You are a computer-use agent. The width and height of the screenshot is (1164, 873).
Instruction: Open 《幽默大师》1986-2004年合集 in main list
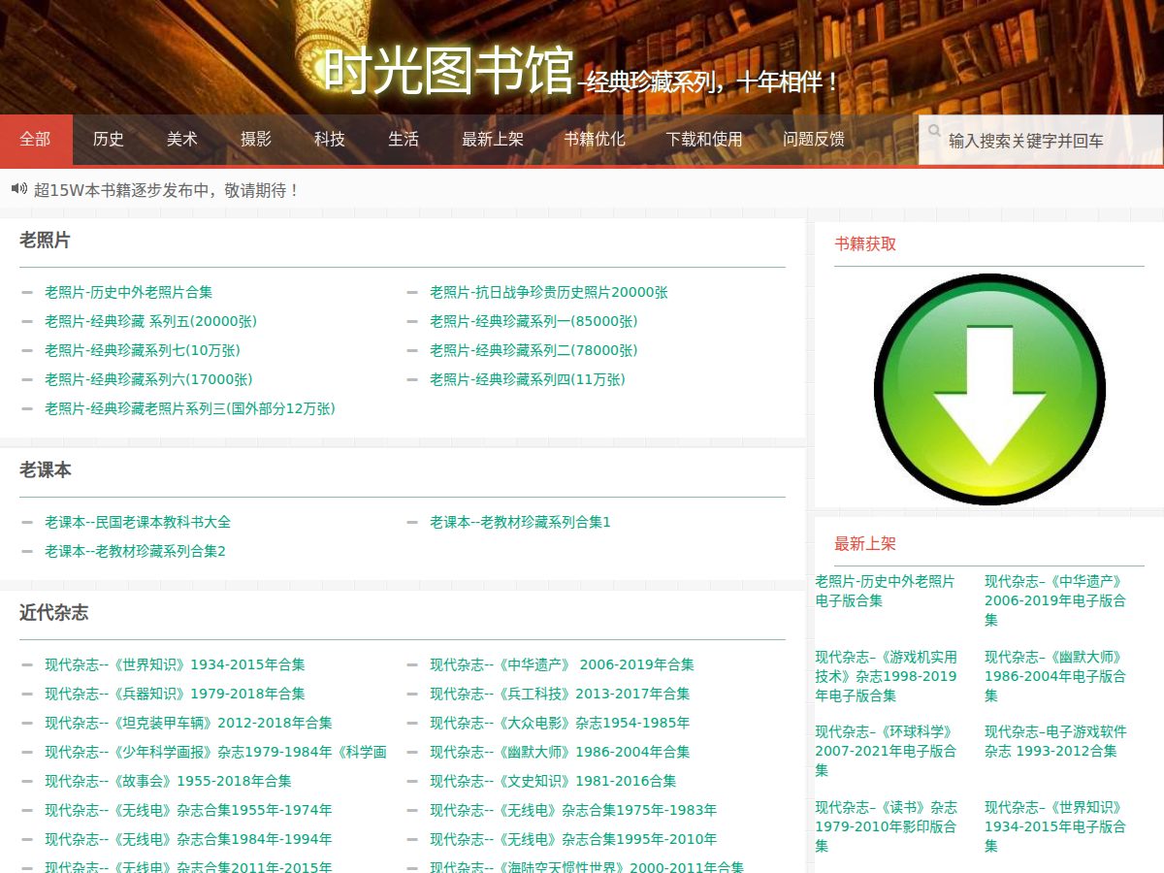tap(560, 752)
